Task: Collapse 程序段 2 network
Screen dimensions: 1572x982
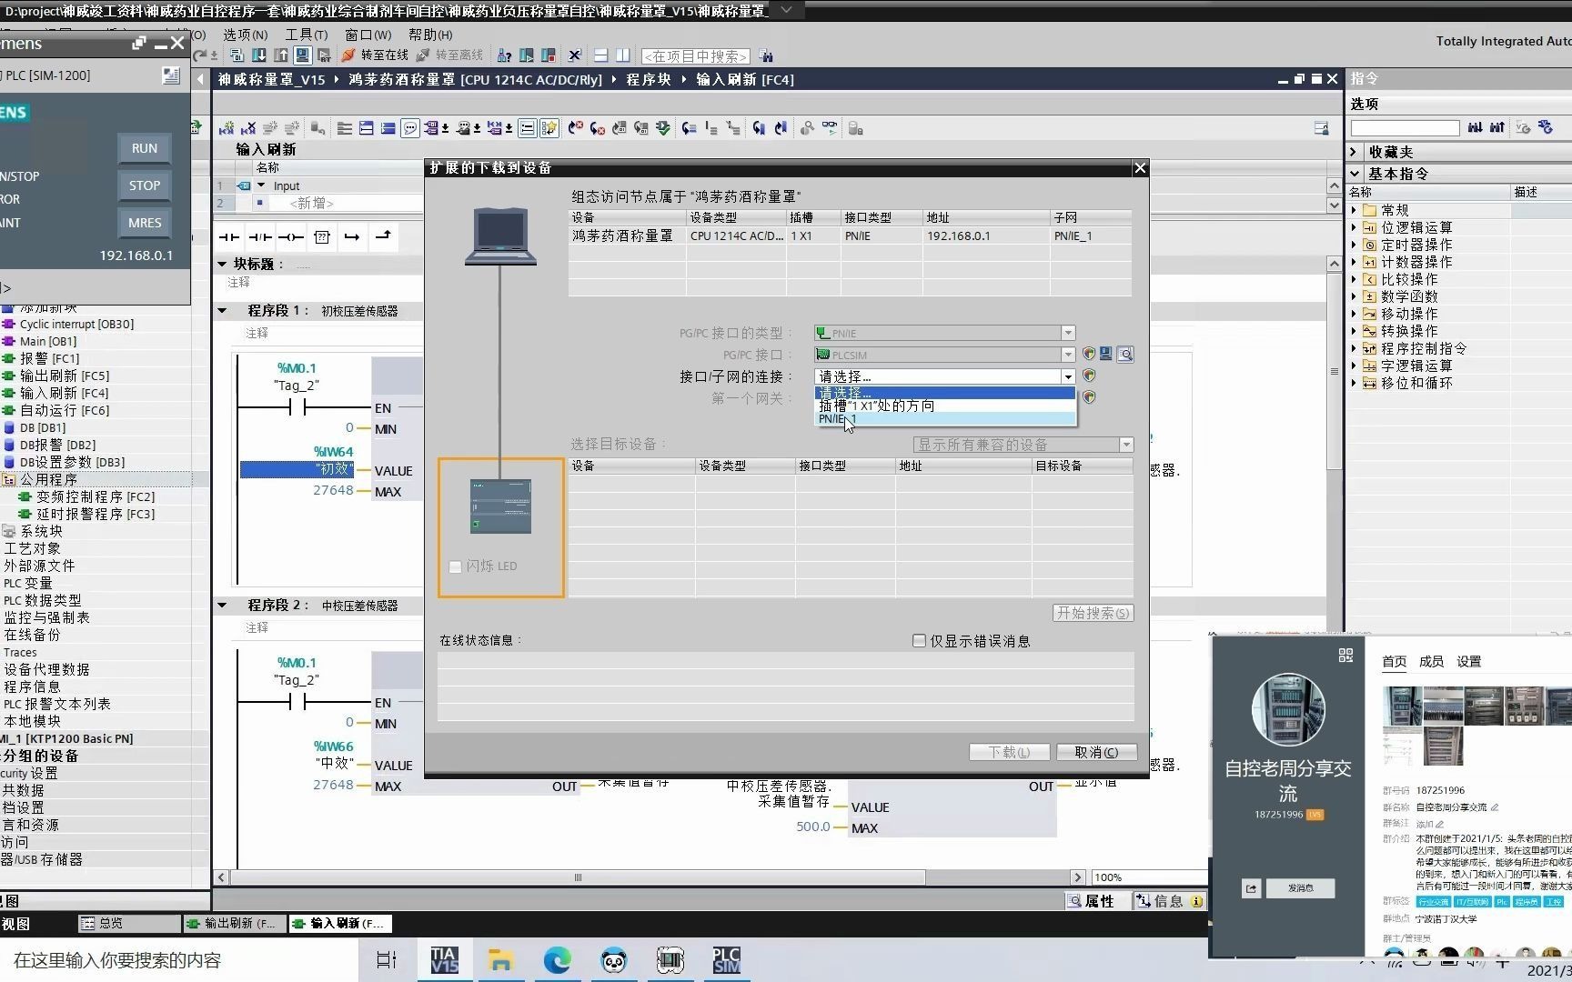Action: (222, 606)
